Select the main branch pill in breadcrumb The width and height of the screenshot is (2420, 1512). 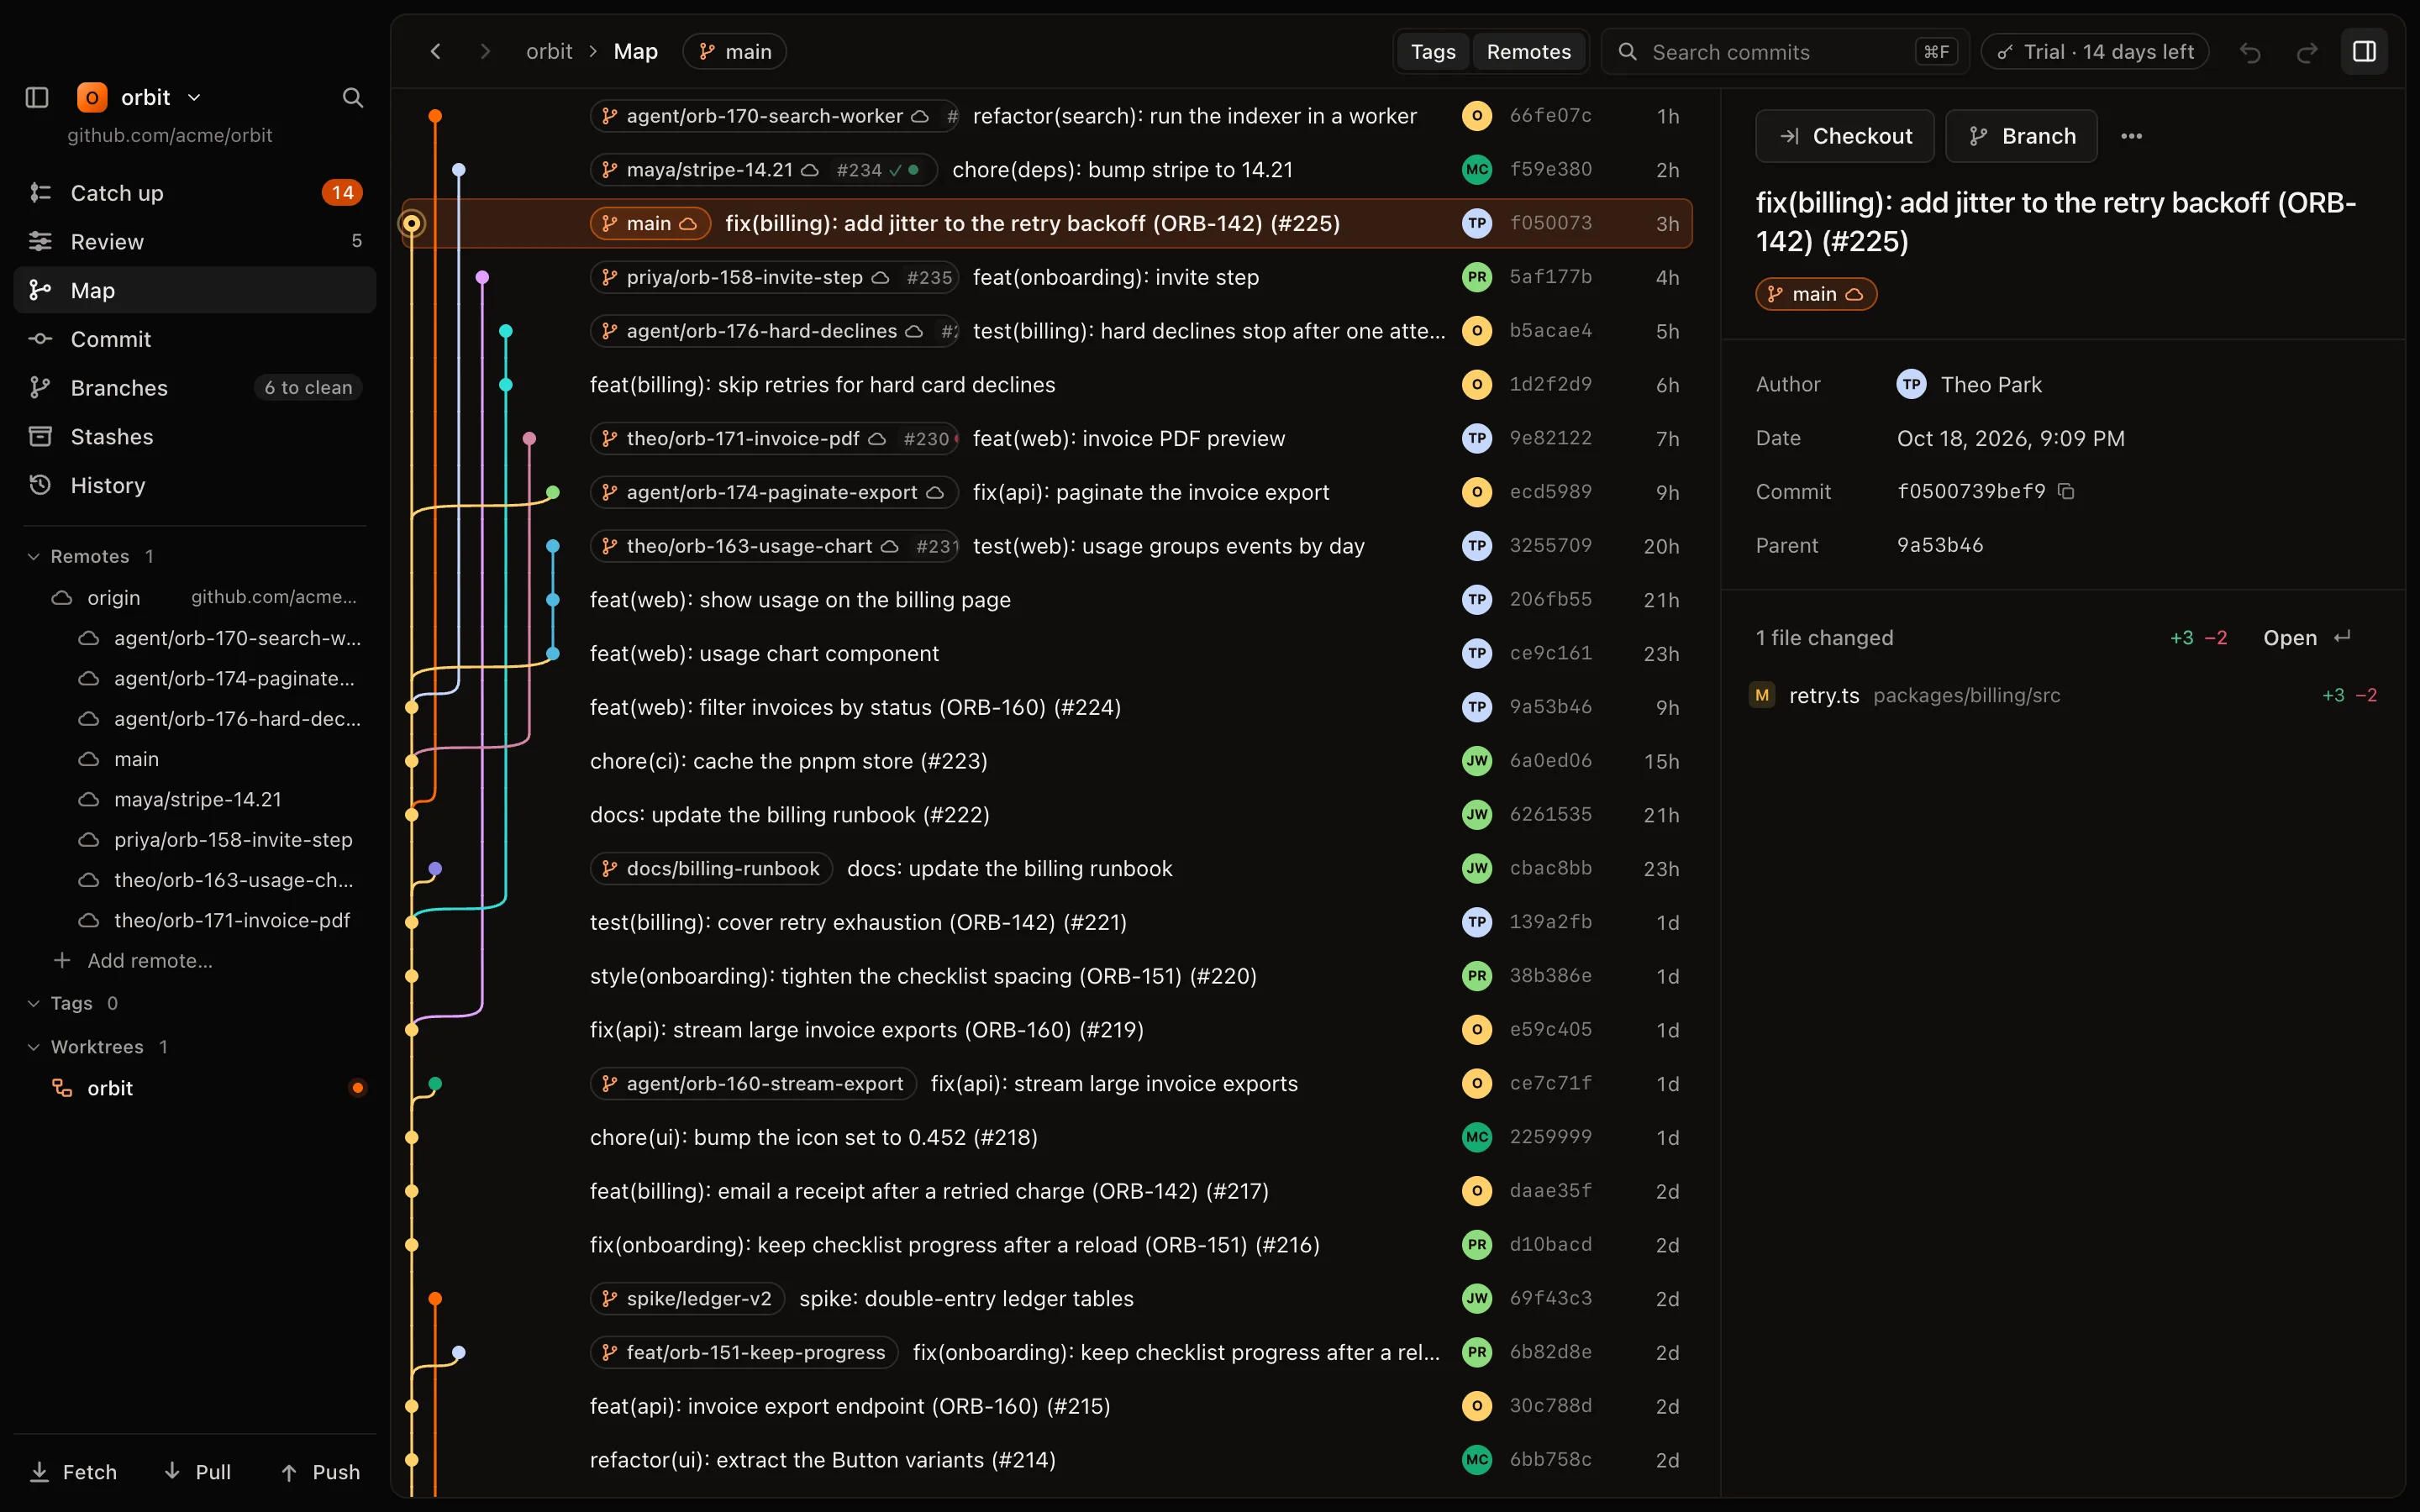(x=734, y=51)
